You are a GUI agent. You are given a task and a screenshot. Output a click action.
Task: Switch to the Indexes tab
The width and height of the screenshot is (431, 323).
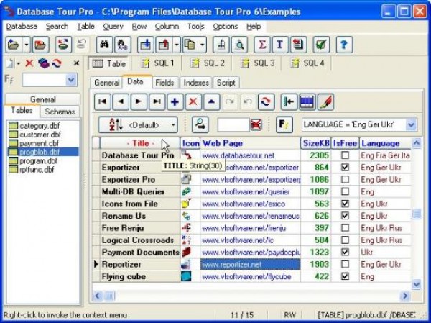(196, 83)
